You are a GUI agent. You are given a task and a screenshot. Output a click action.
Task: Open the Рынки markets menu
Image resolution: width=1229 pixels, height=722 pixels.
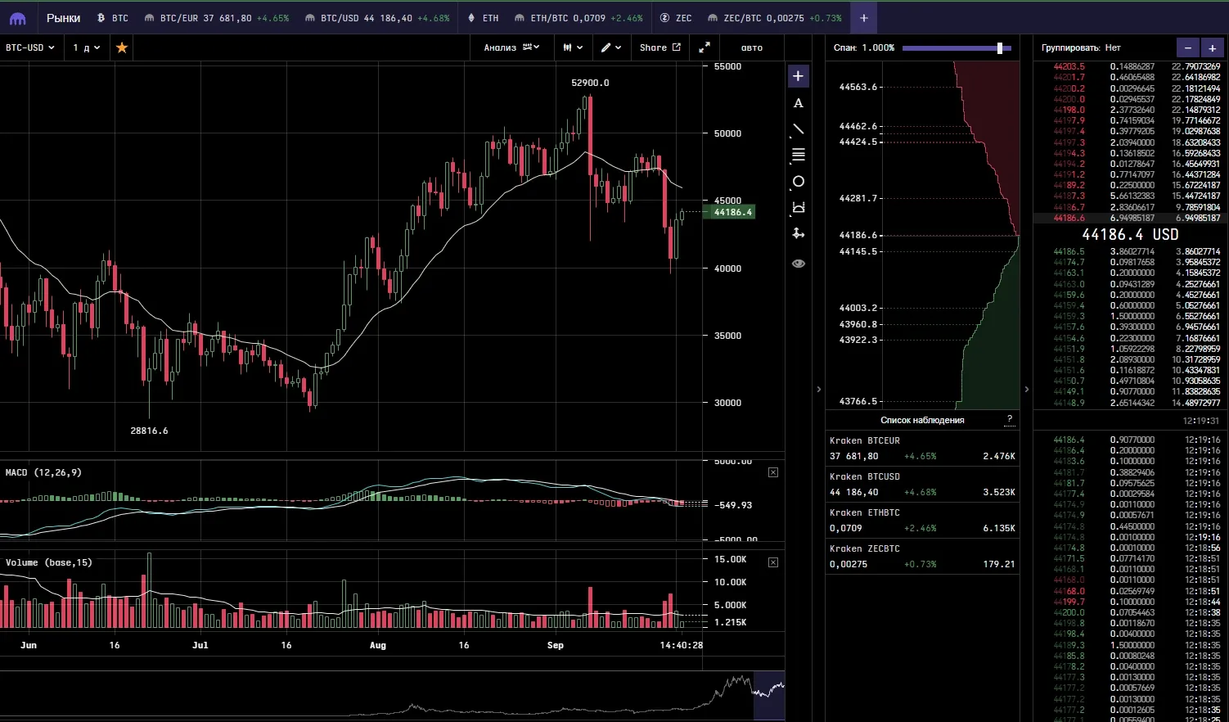coord(63,18)
